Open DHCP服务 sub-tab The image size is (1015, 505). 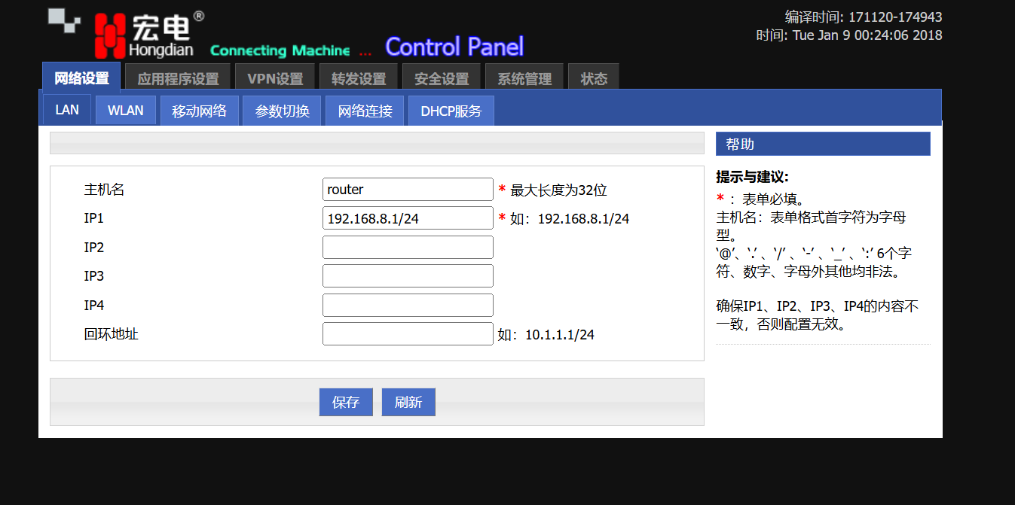click(x=451, y=111)
